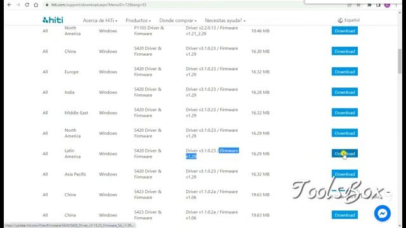Click the HiTi logo

pos(53,20)
